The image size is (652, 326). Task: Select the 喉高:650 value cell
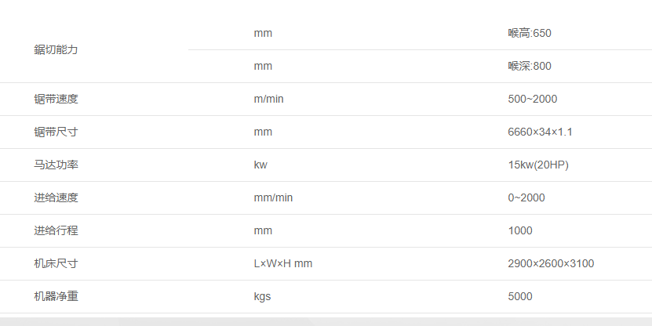coord(530,33)
